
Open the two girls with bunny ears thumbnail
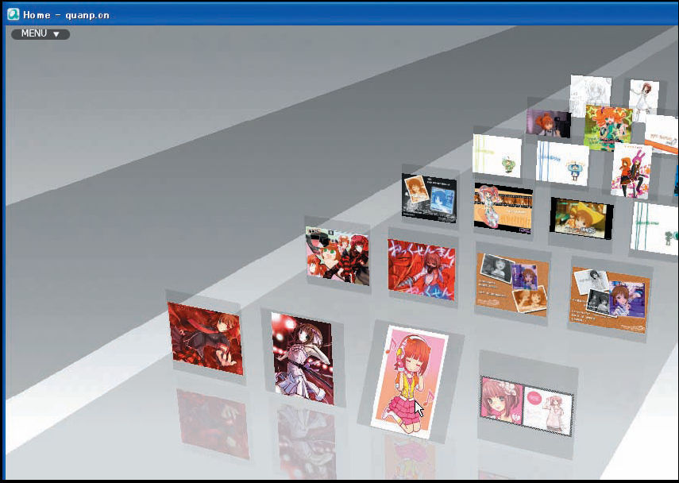click(x=631, y=171)
